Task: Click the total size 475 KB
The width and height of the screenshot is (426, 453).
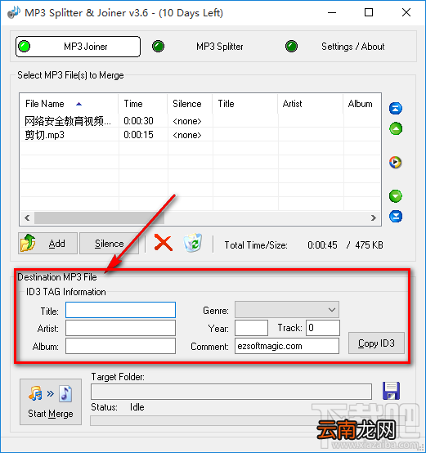Action: (369, 245)
